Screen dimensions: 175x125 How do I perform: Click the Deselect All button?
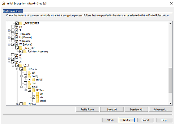[x=136, y=110]
